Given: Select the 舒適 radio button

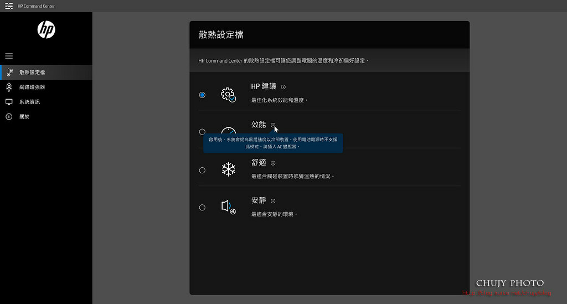Looking at the screenshot, I should (202, 170).
